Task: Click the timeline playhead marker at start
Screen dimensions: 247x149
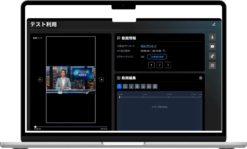Action: point(119,97)
